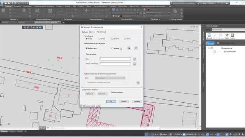Click the quick select filter funnel icon
This screenshot has width=245, height=137.
pos(136,48)
